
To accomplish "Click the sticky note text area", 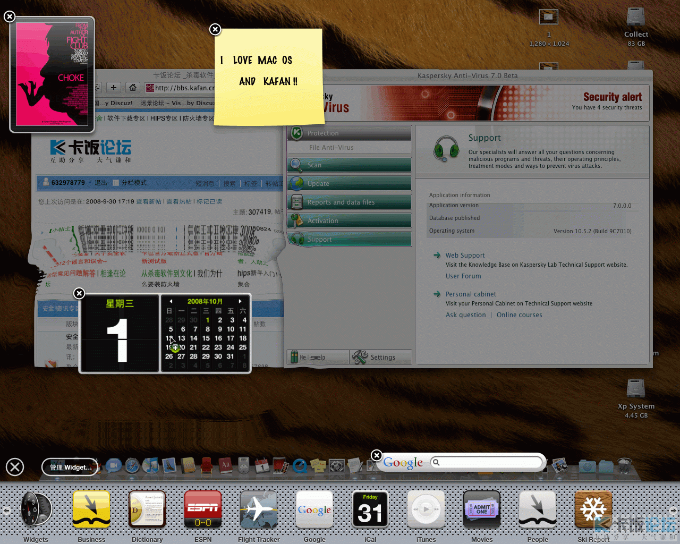I will tap(268, 77).
